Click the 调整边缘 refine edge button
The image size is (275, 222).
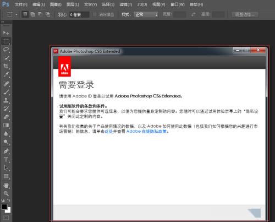pyautogui.click(x=245, y=14)
